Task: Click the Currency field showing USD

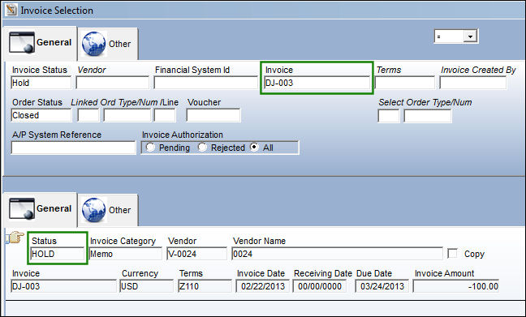Action: click(x=146, y=286)
